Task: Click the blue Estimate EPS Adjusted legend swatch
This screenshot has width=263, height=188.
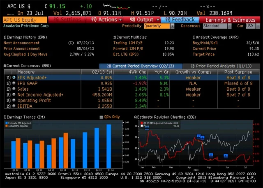Action: tap(6, 122)
